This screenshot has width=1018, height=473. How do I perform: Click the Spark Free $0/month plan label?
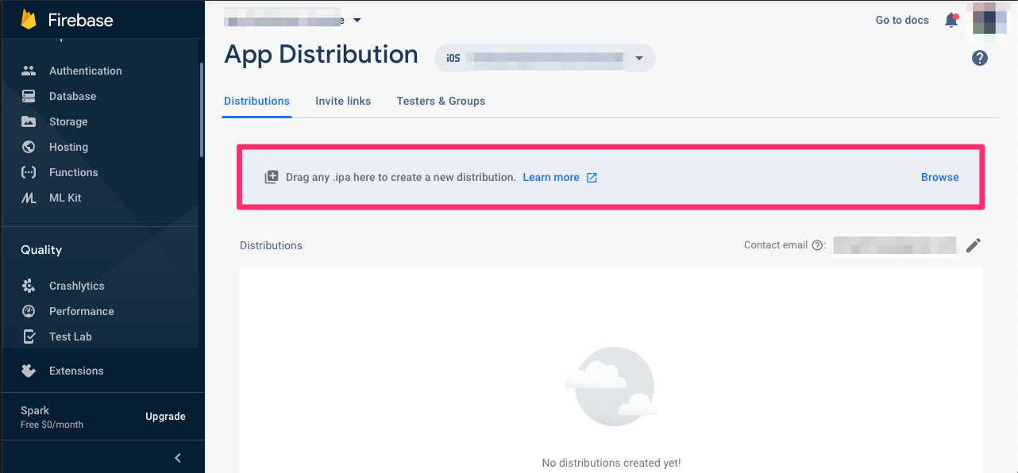(x=52, y=417)
